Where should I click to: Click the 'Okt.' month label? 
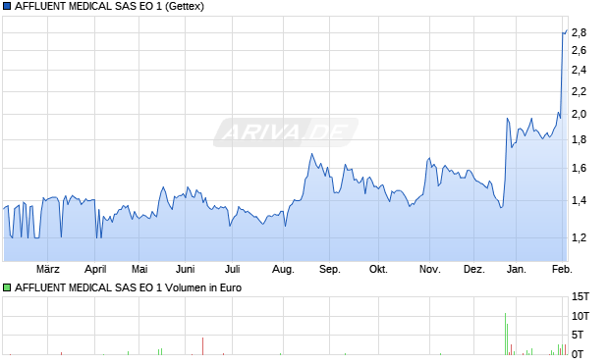point(378,269)
